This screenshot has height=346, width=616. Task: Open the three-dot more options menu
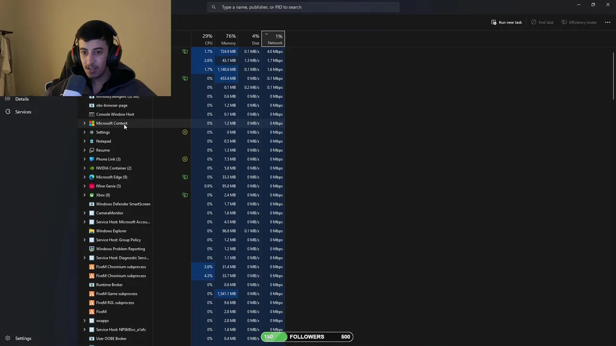607,22
